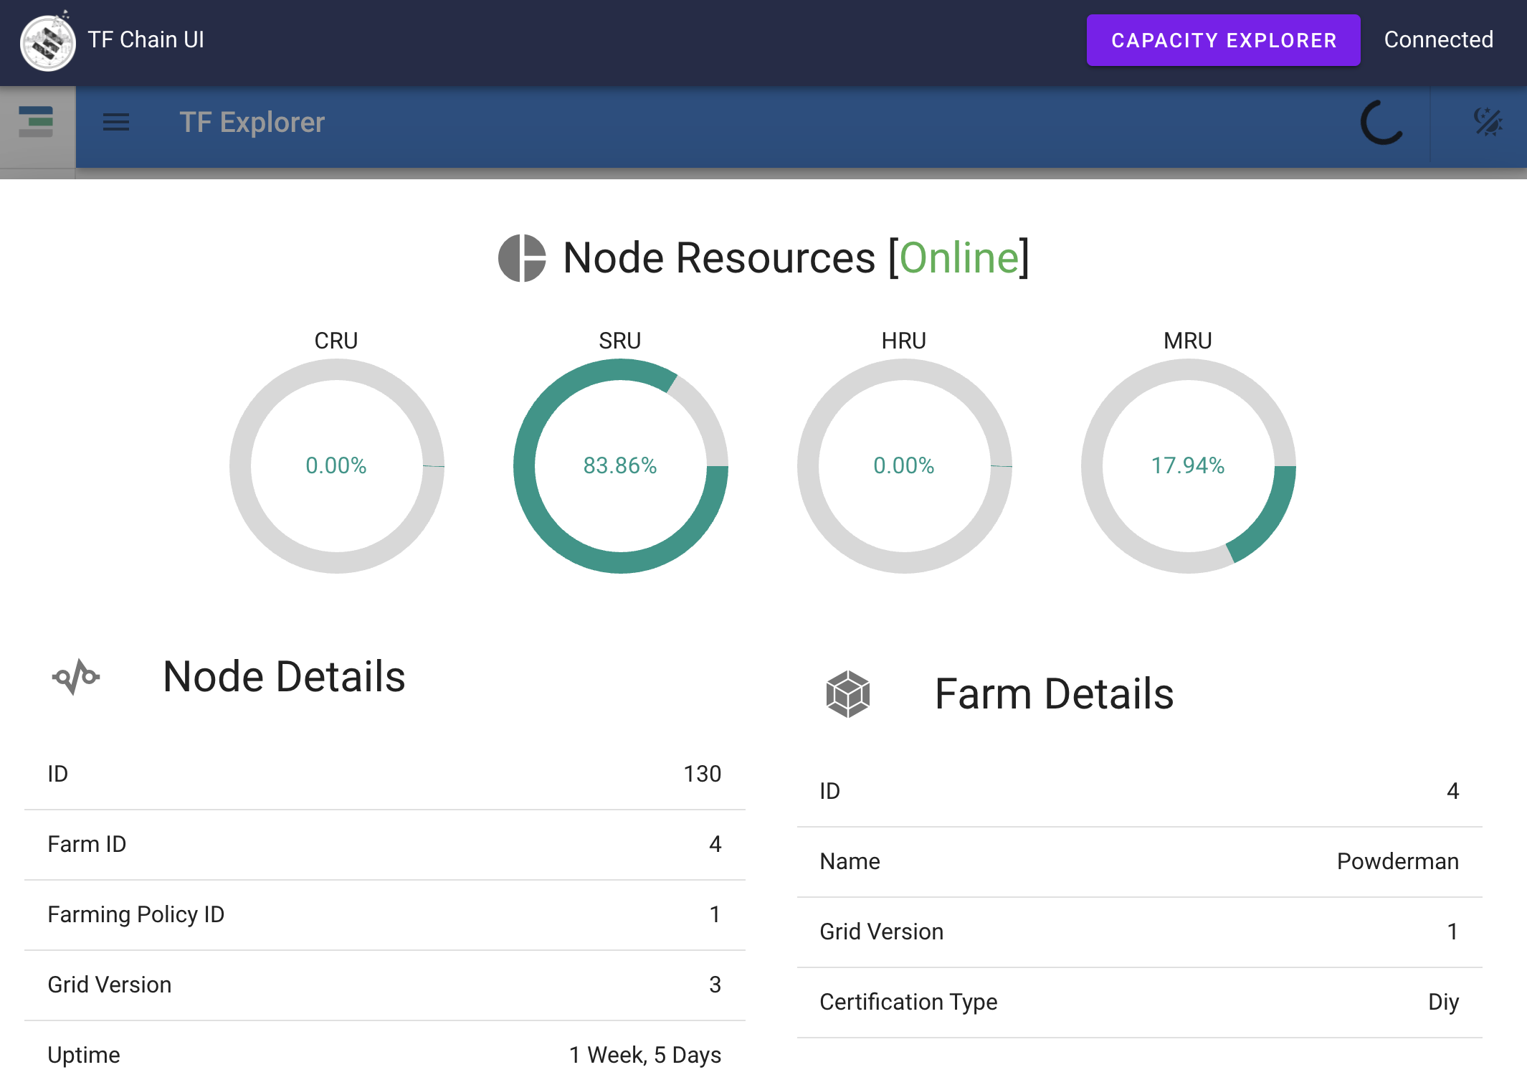Click the Farm Details cube icon
The height and width of the screenshot is (1090, 1527).
tap(847, 693)
